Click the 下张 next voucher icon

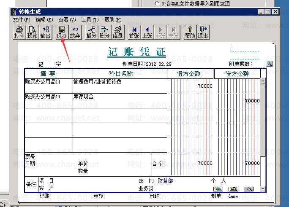click(x=161, y=32)
